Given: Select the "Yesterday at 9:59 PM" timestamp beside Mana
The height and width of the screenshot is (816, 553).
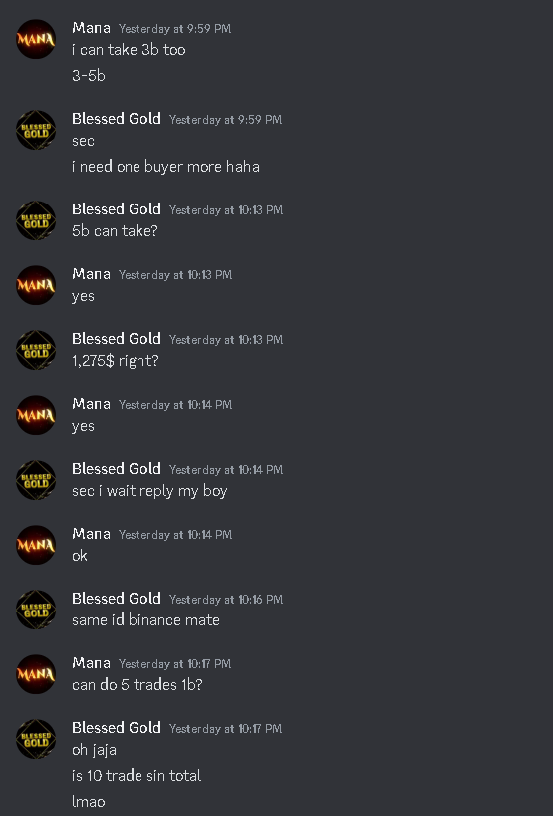Looking at the screenshot, I should (174, 29).
